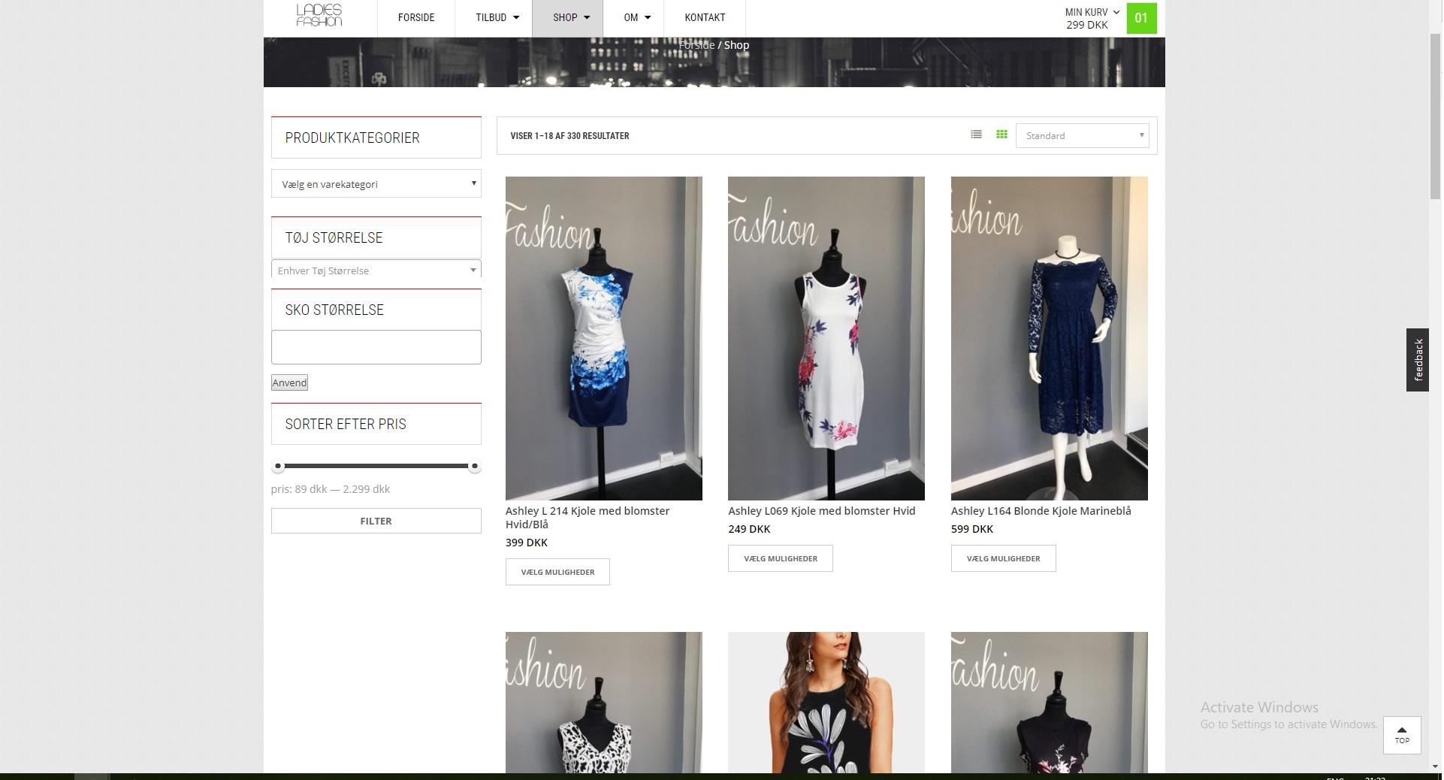Open the Standard sorting dropdown
The height and width of the screenshot is (780, 1444).
[1082, 136]
